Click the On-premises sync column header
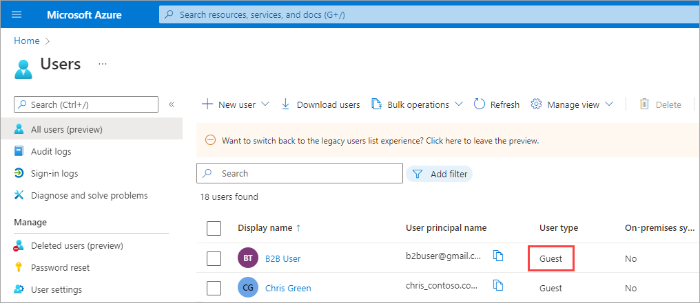Image resolution: width=700 pixels, height=303 pixels. [x=660, y=228]
